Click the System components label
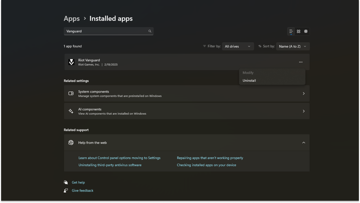This screenshot has height=203, width=360. pyautogui.click(x=94, y=91)
